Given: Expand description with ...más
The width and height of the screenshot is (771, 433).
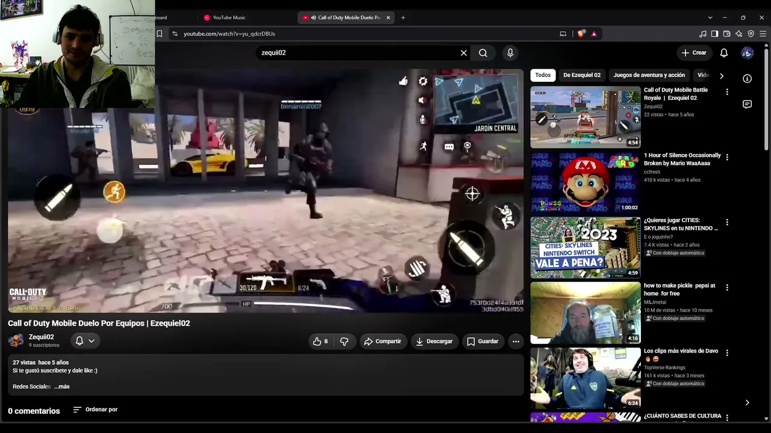Looking at the screenshot, I should coord(61,387).
